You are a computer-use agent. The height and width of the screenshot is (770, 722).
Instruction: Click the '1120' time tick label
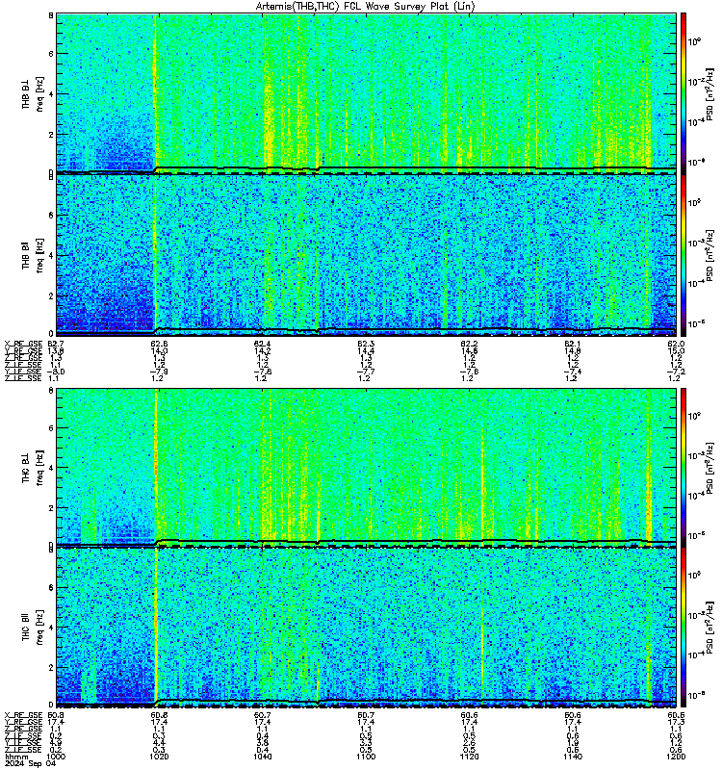point(469,757)
